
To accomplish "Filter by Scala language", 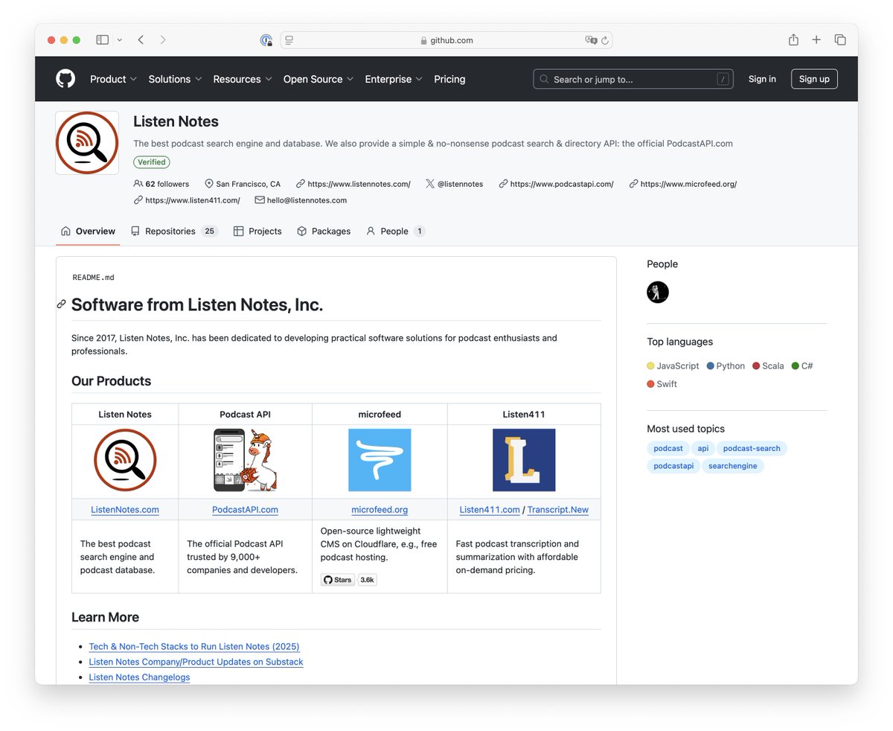I will point(768,366).
